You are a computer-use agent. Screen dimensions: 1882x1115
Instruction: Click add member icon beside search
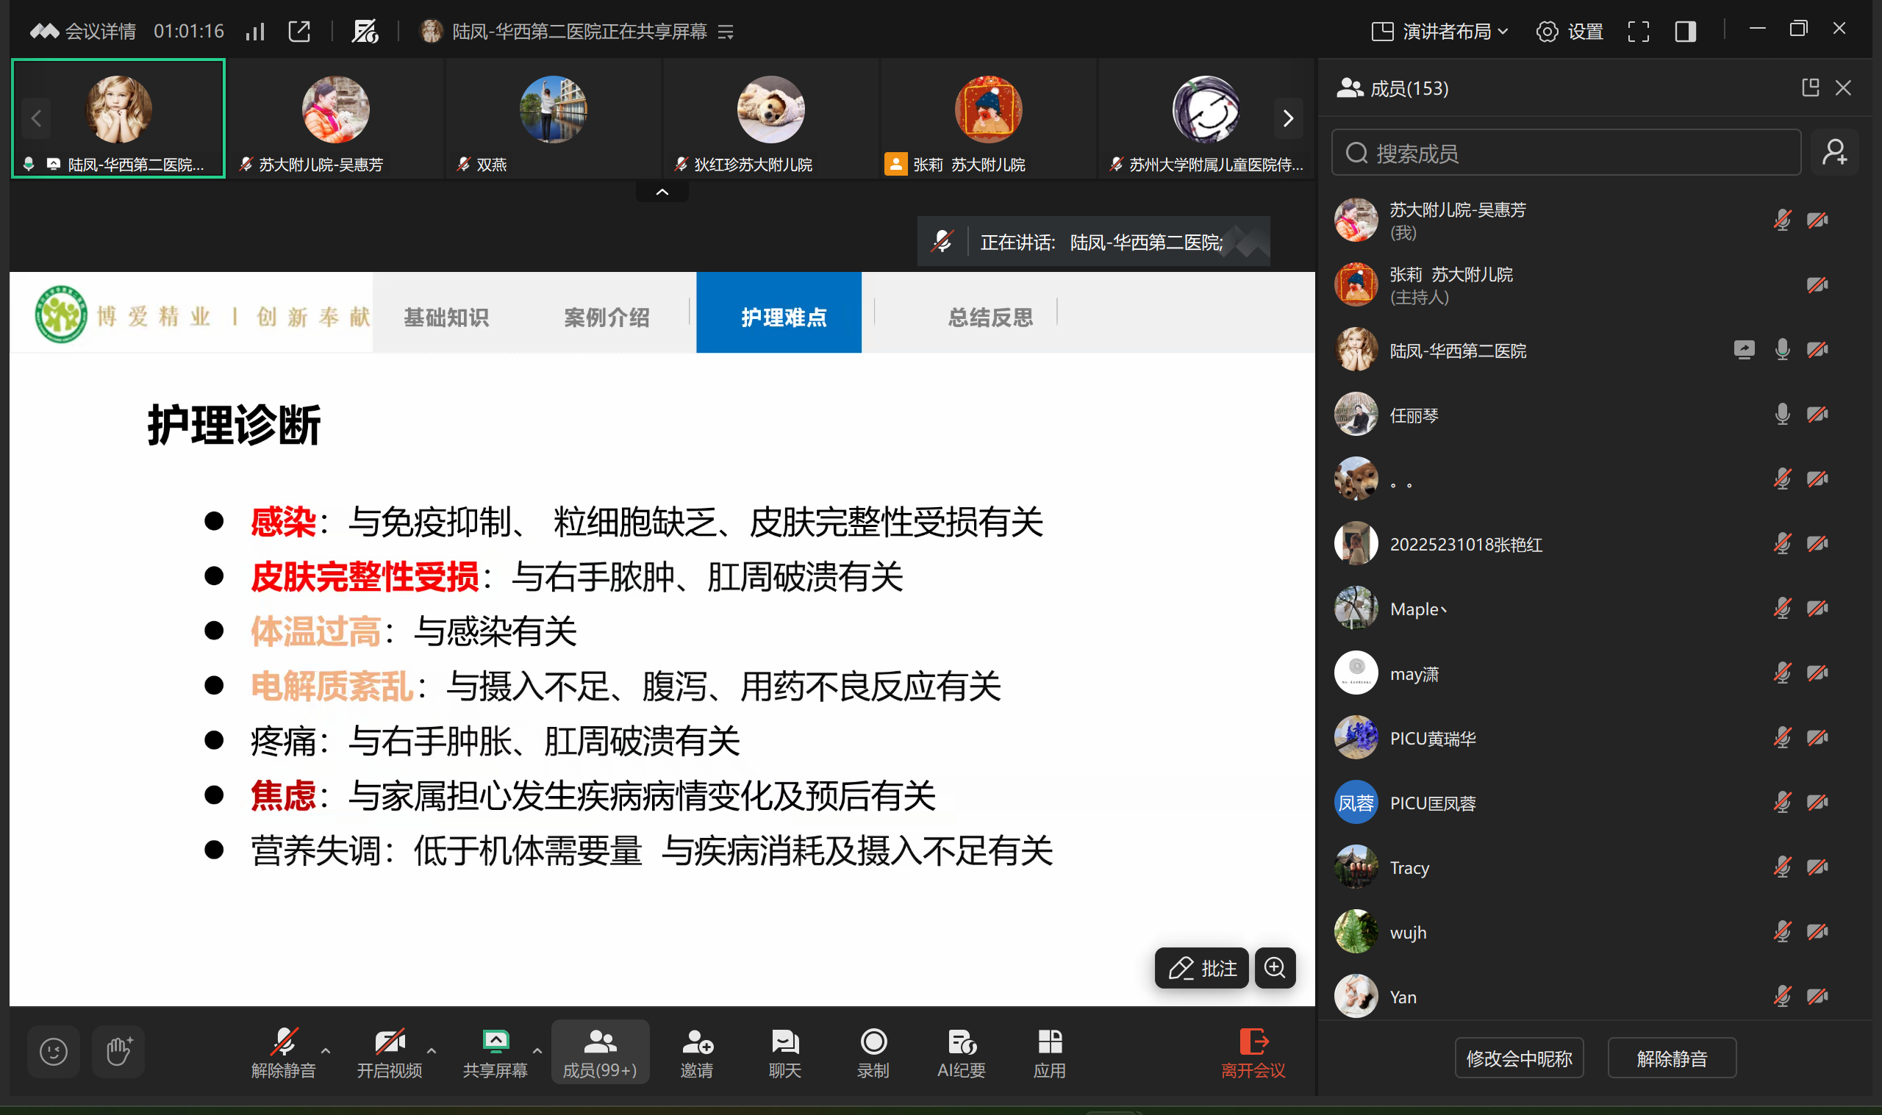[x=1834, y=153]
